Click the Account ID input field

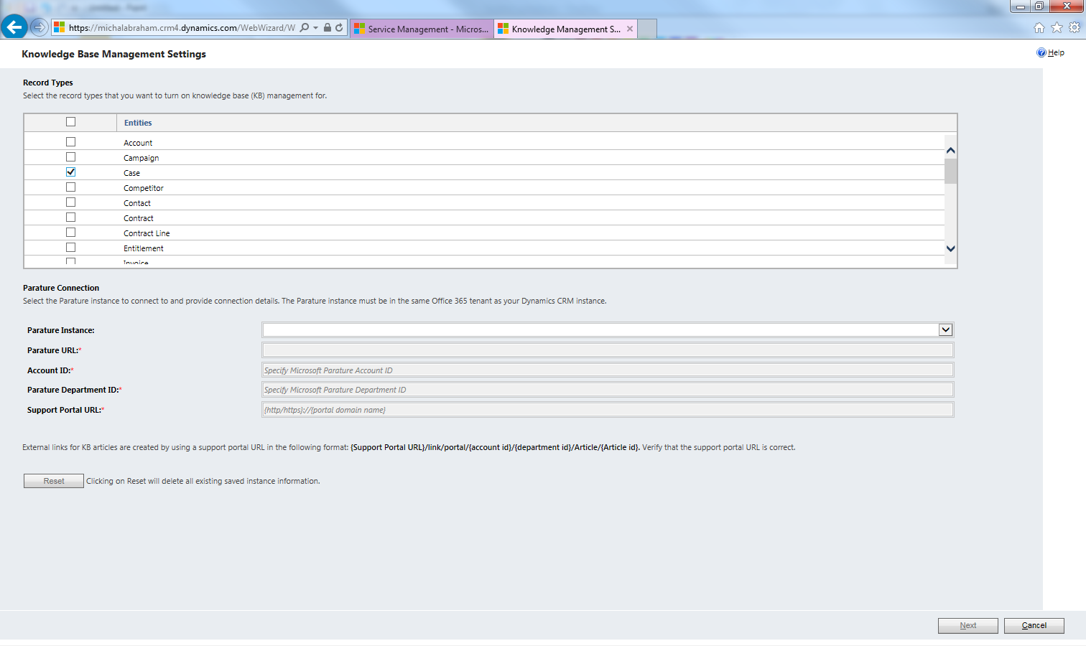(x=608, y=370)
